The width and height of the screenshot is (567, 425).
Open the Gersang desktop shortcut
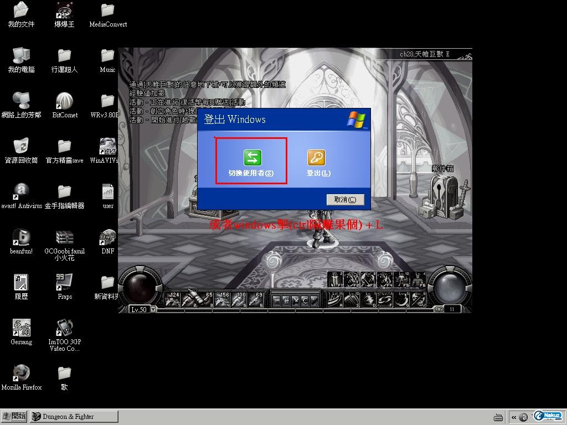(x=21, y=328)
